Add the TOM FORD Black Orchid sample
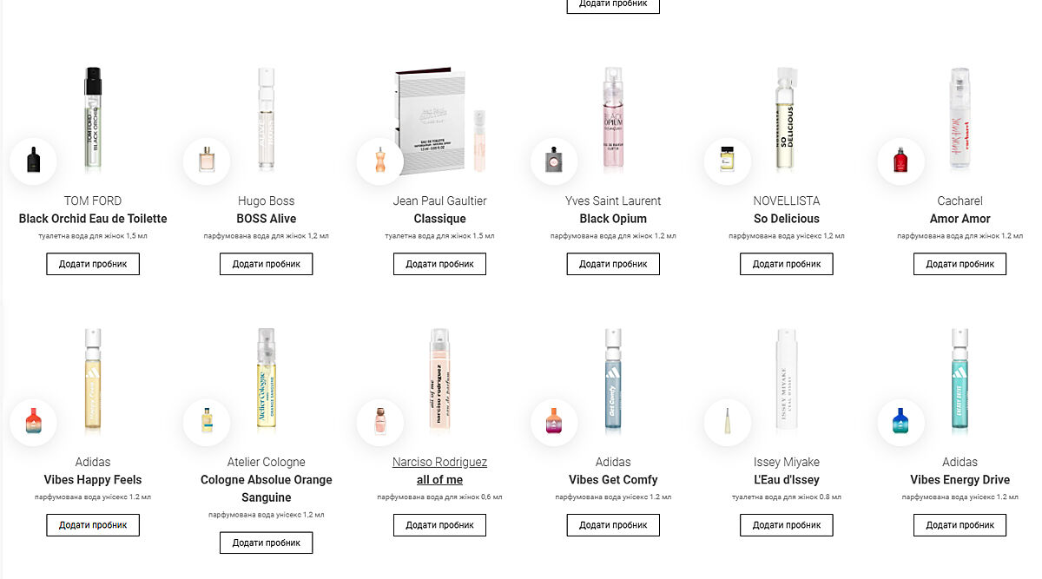1042x579 pixels. (x=93, y=264)
